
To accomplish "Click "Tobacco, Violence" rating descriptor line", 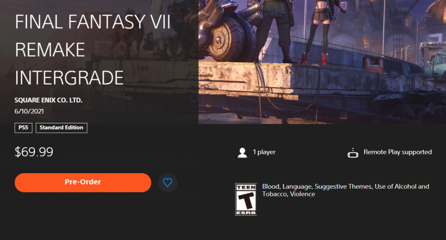I will (289, 194).
